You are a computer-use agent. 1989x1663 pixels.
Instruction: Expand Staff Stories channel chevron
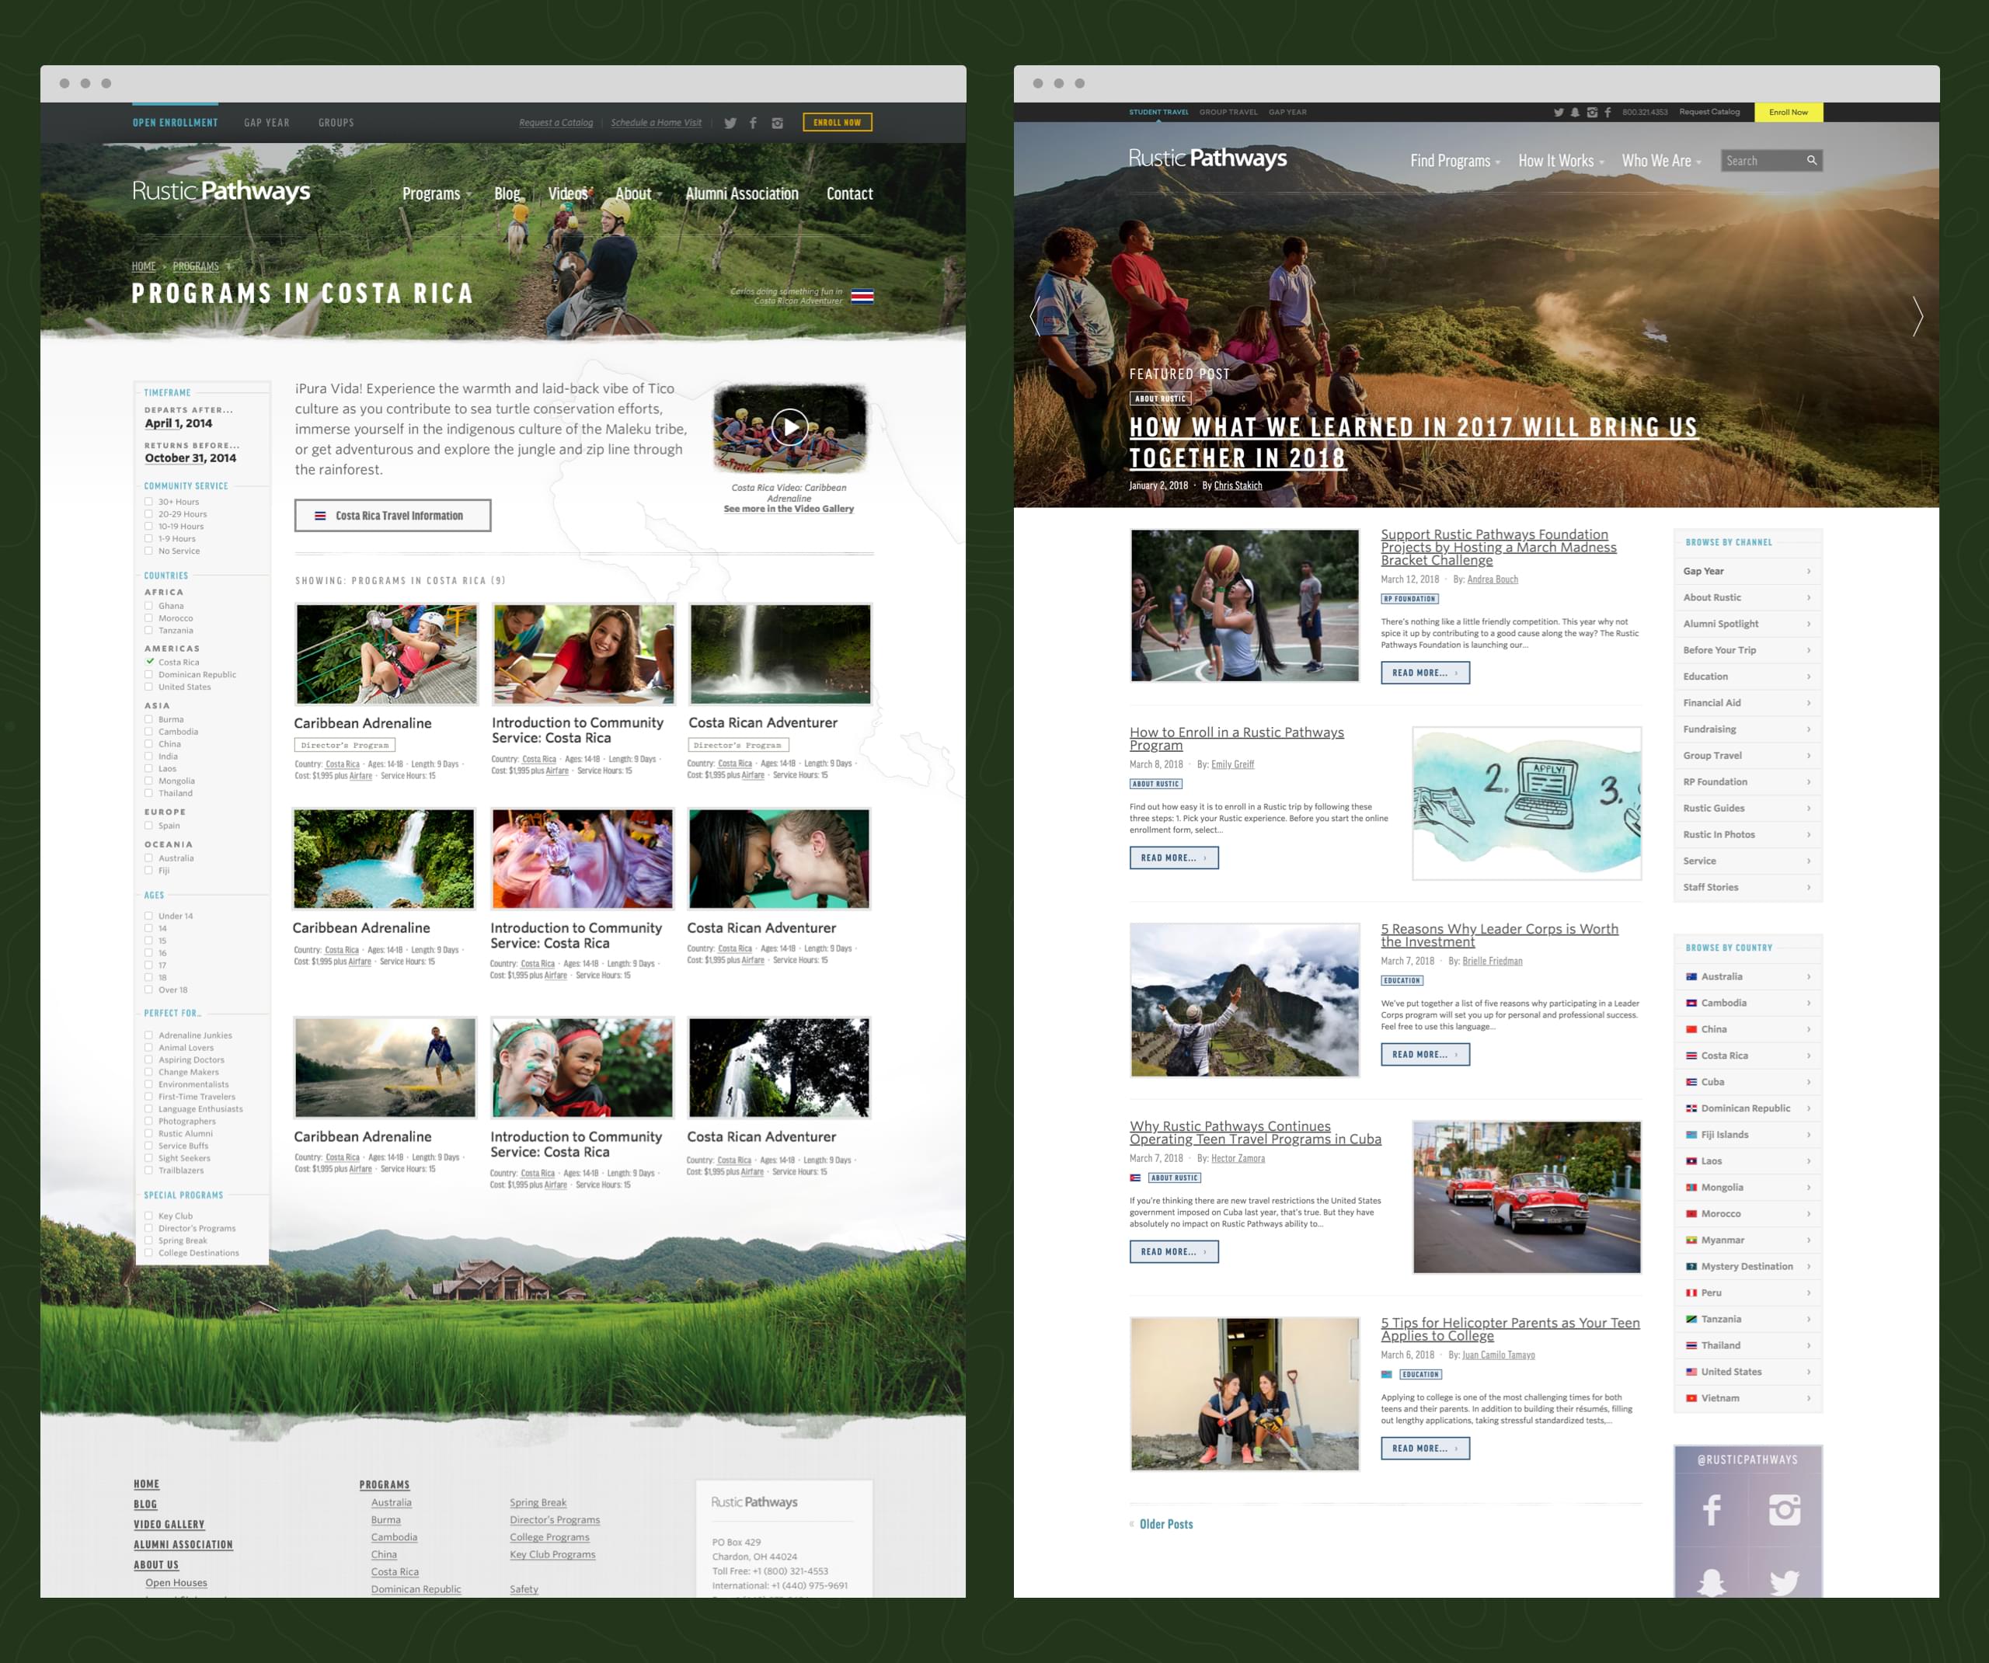coord(1808,887)
